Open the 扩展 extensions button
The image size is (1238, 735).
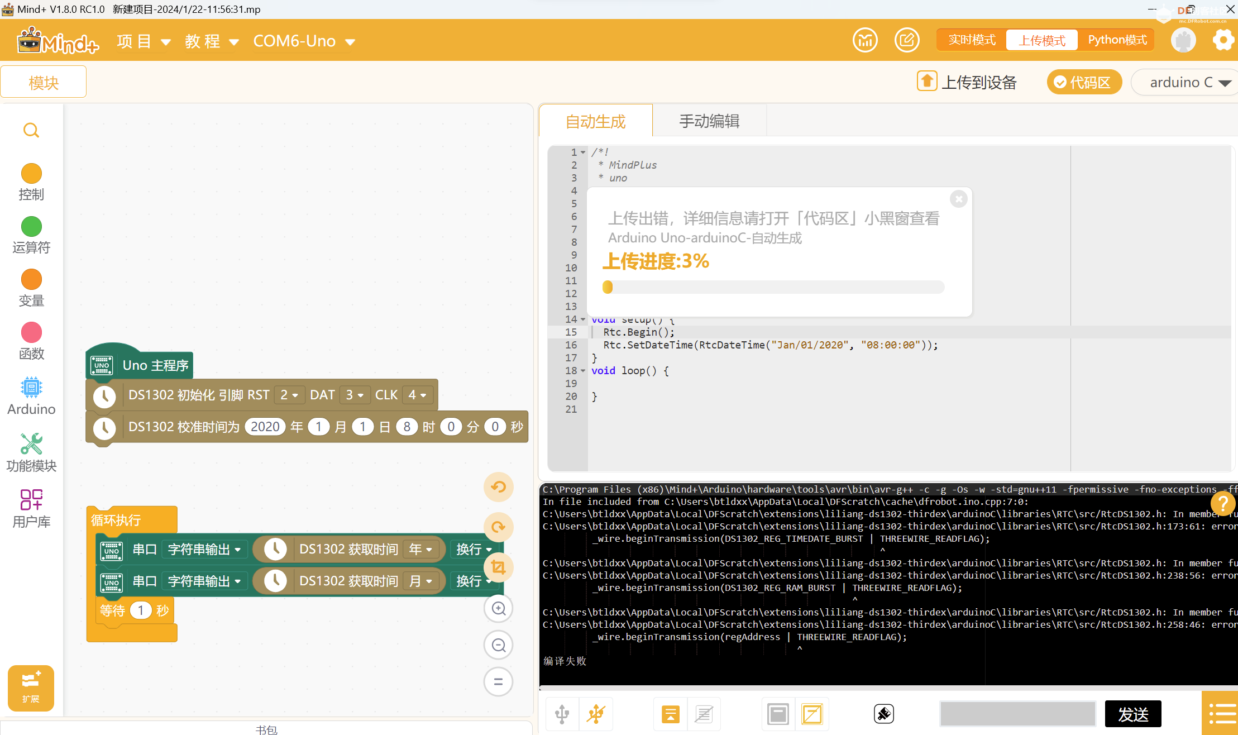point(31,688)
